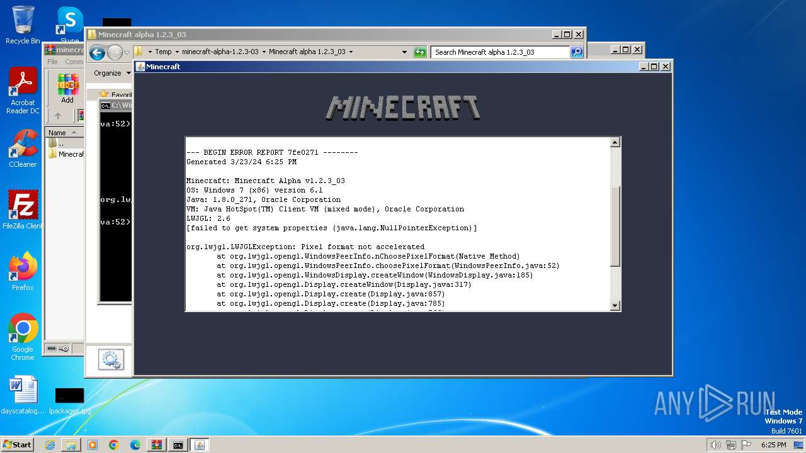Open lpackages.jpg desktop file
This screenshot has width=806, height=453.
coord(69,400)
